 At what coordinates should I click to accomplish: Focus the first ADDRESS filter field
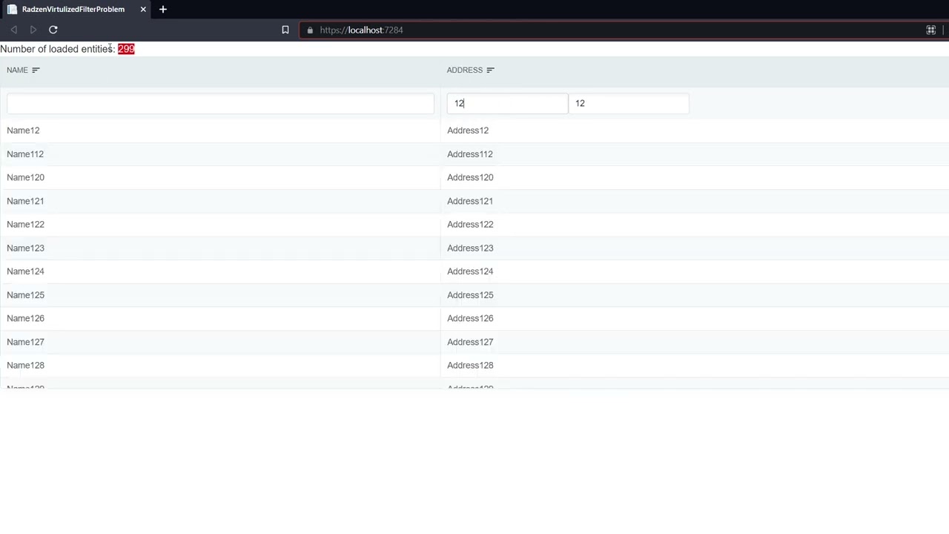[507, 103]
